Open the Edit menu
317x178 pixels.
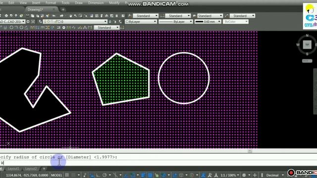[x=11, y=3]
